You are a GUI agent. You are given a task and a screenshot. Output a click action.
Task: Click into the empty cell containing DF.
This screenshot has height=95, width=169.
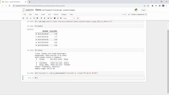click(90, 78)
